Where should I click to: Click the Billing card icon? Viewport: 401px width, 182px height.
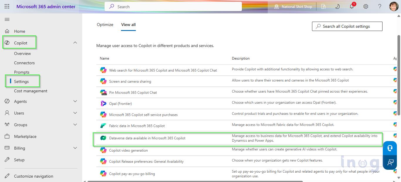point(7,148)
